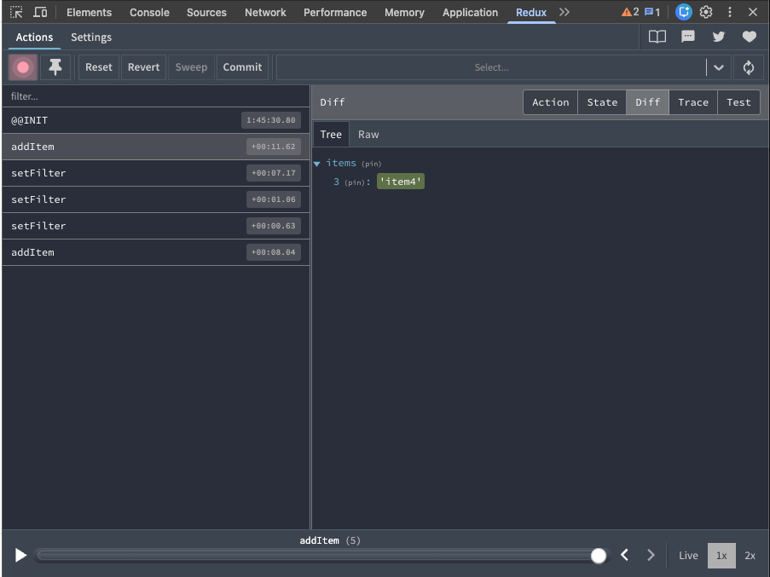Screen dimensions: 770x577
Task: Pin the items key
Action: click(371, 164)
